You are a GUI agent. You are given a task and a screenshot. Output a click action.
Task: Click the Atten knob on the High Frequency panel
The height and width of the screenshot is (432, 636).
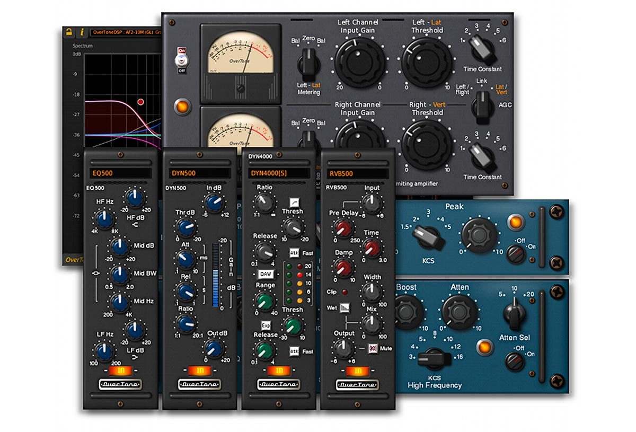point(460,312)
